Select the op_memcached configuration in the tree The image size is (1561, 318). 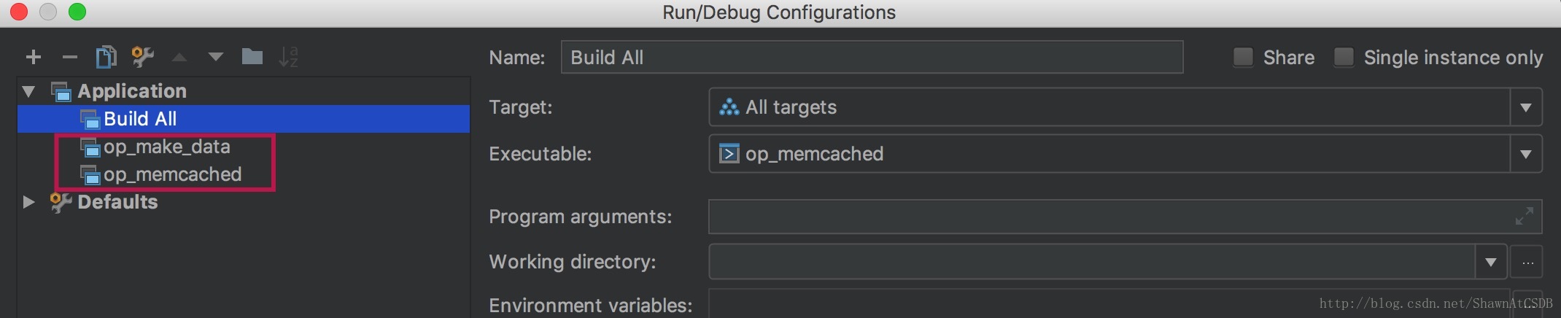tap(172, 174)
